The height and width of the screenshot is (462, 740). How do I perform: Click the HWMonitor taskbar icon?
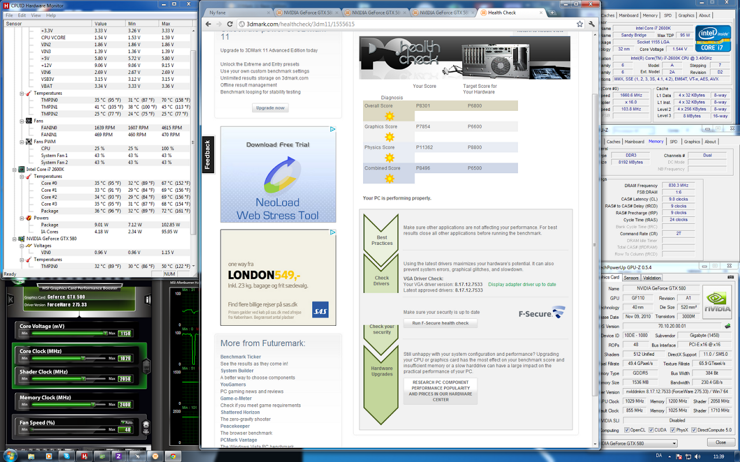84,456
